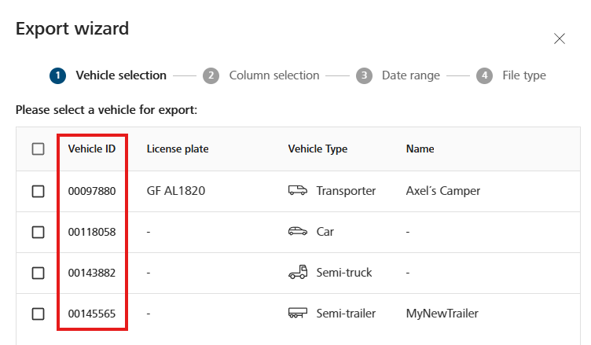Click the Semi-truck vehicle icon
The height and width of the screenshot is (345, 591).
point(297,272)
